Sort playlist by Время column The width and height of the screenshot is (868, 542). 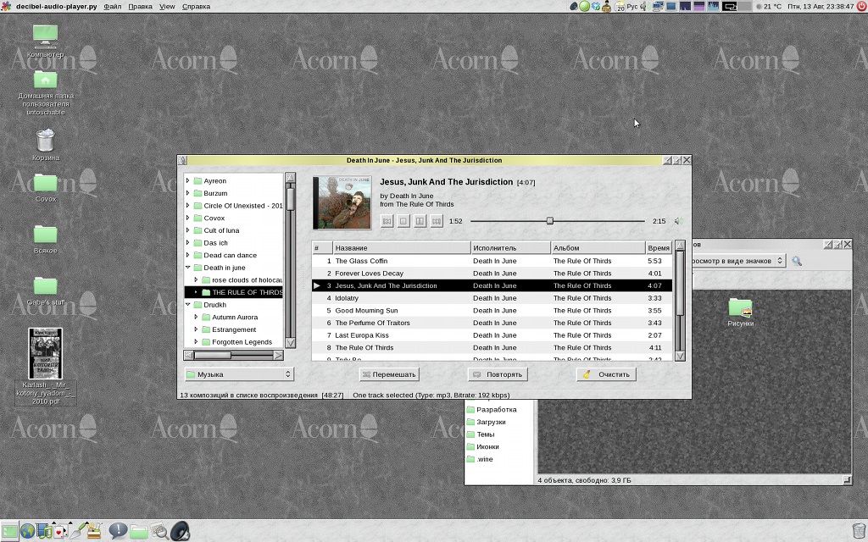coord(659,248)
